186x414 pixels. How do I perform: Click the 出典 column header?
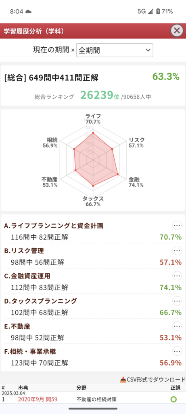click(23, 388)
